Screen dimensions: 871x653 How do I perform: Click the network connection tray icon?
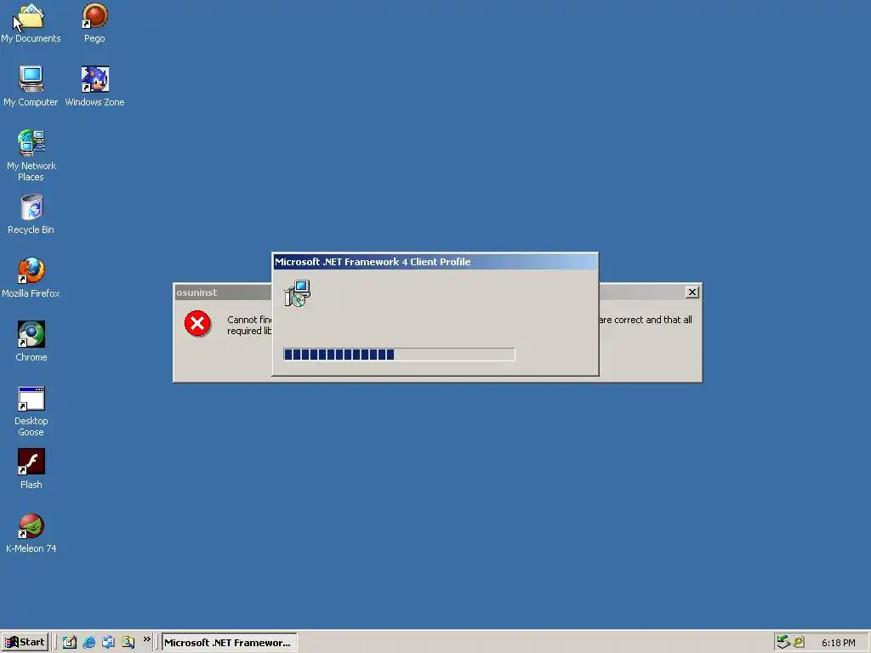click(x=783, y=642)
